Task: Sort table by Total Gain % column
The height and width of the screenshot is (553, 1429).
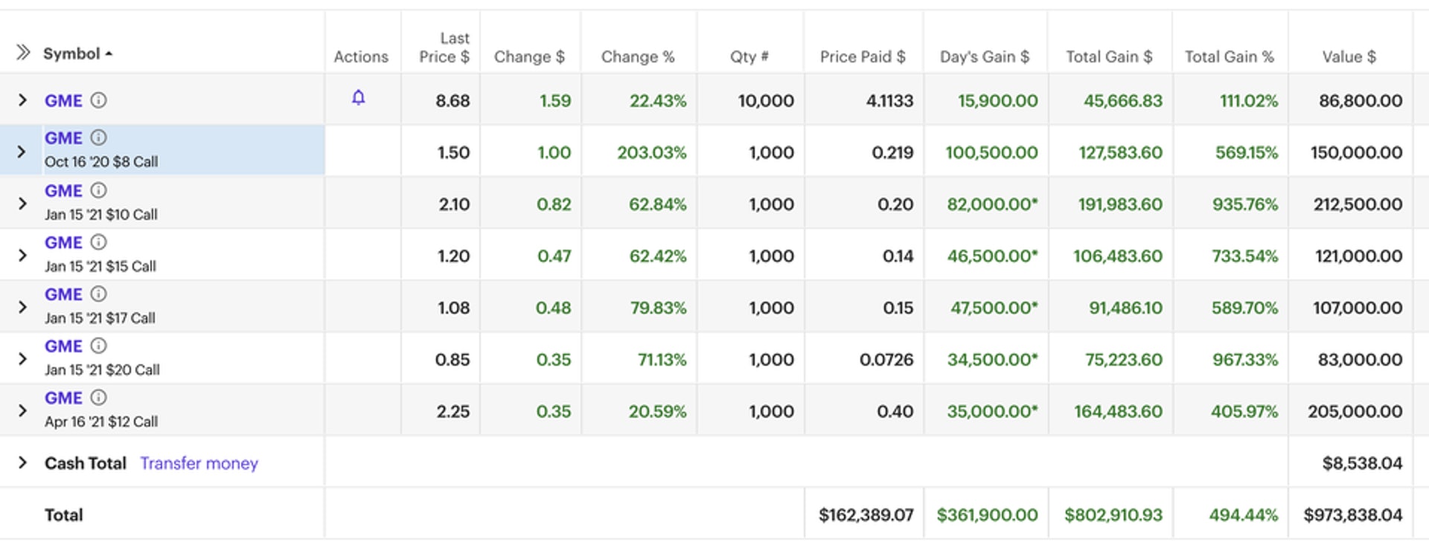Action: tap(1229, 56)
